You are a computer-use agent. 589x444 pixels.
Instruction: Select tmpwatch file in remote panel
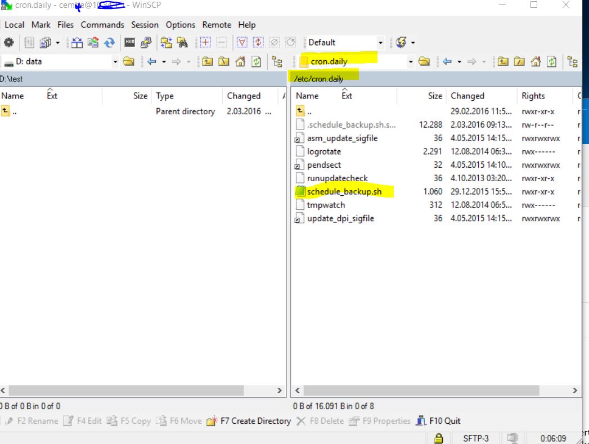326,205
